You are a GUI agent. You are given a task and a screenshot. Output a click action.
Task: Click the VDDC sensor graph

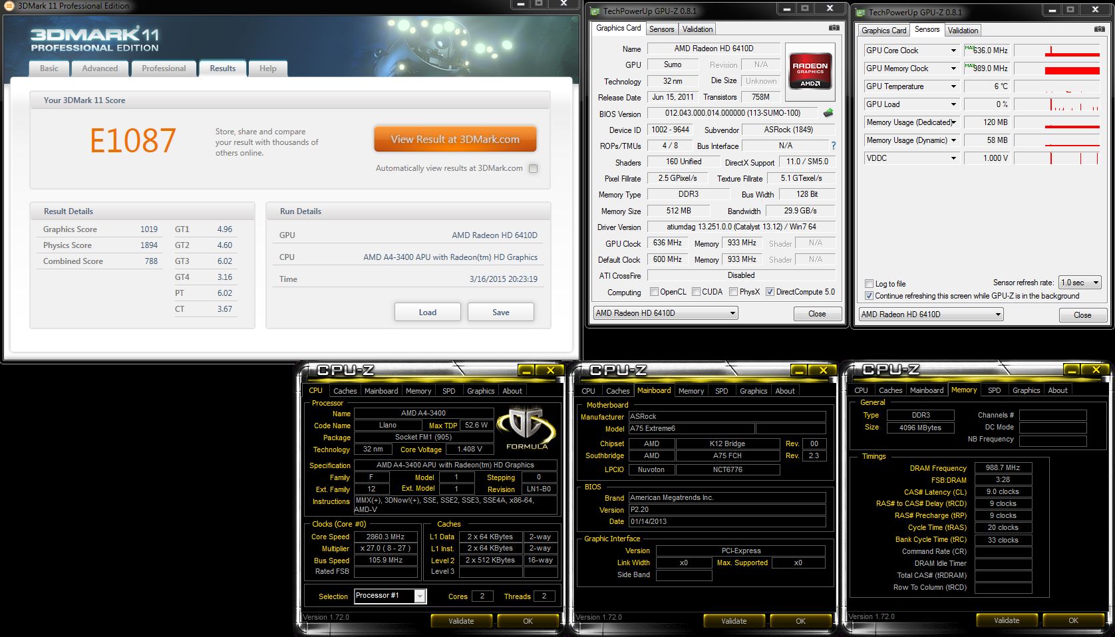(1056, 158)
